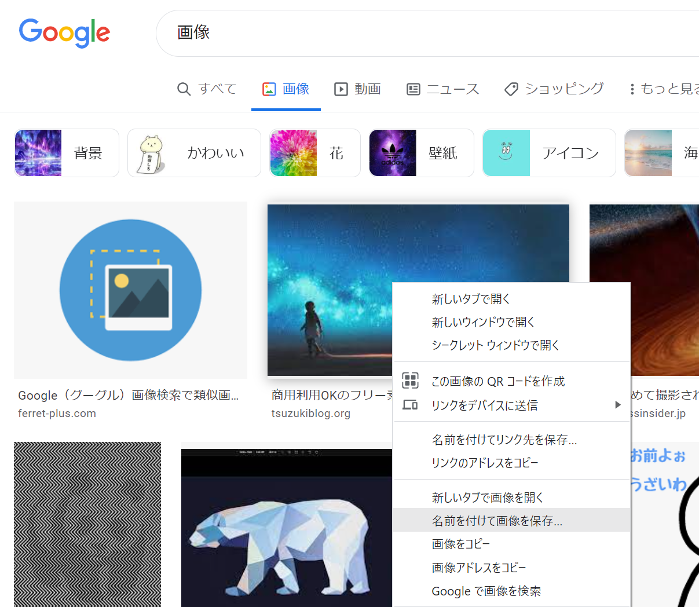Viewport: 699px width, 607px height.
Task: Click the QR code icon menu entry
Action: (411, 381)
